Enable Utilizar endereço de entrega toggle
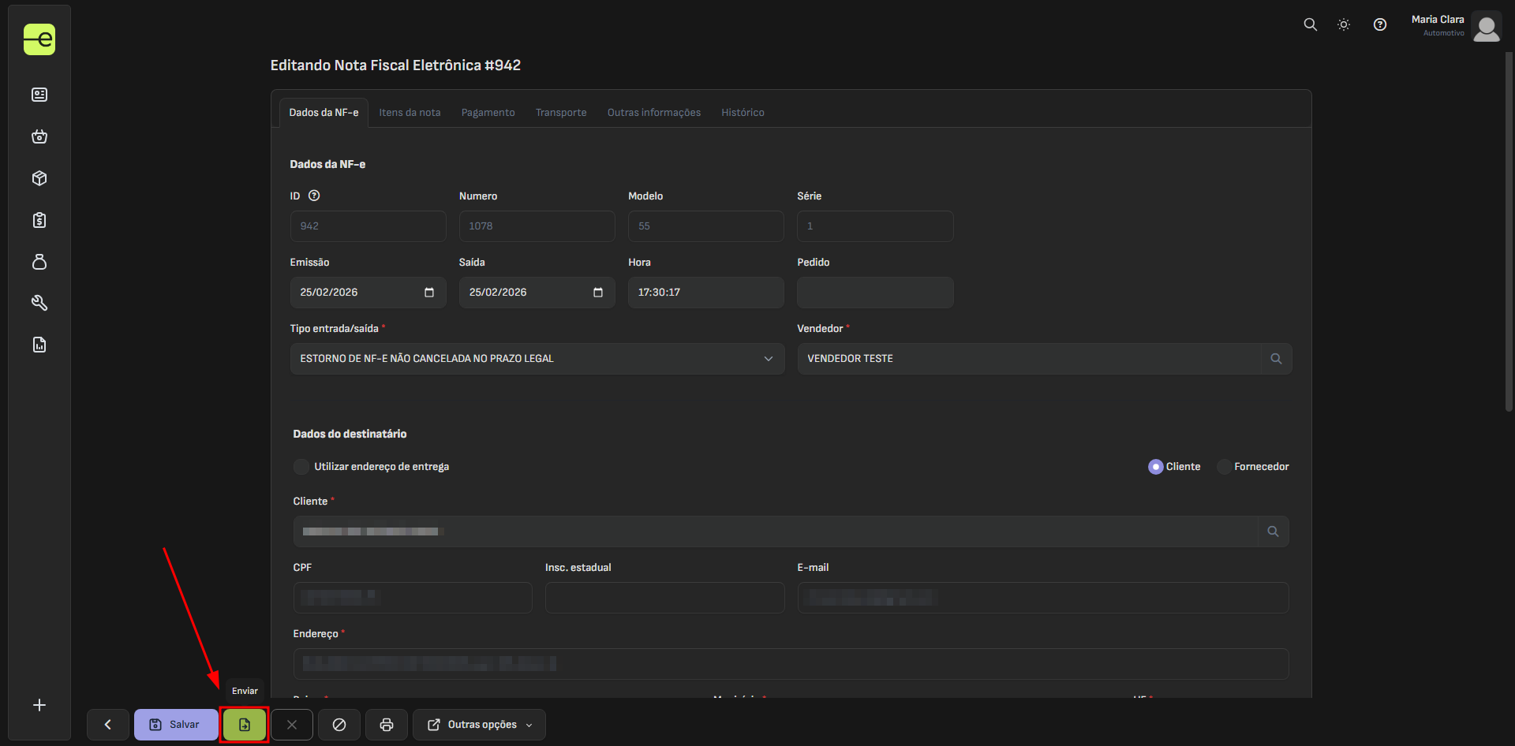 pos(301,467)
